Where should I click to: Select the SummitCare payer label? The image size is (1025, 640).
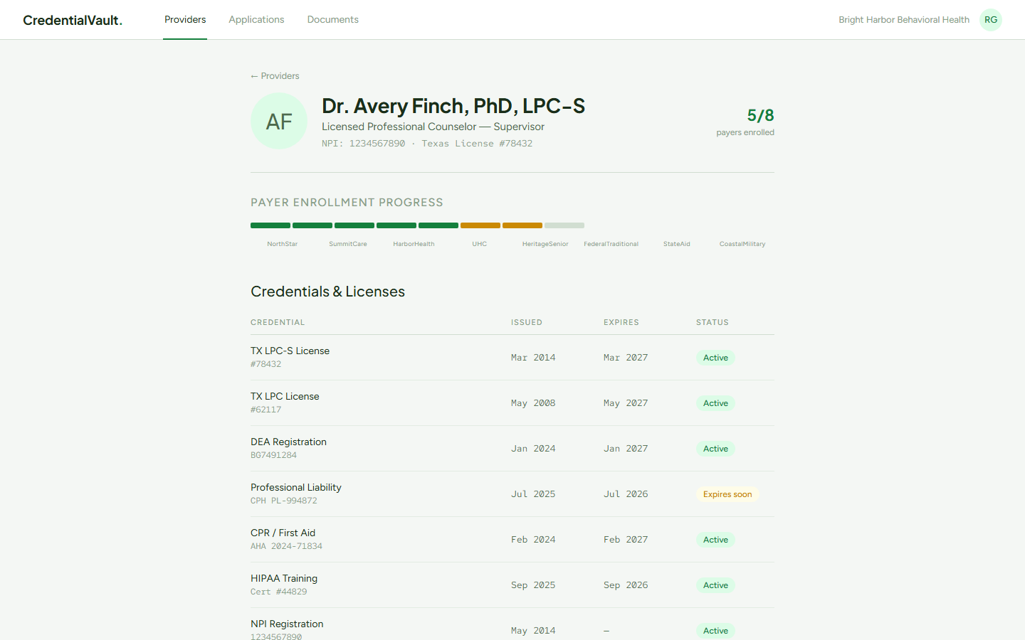point(348,244)
